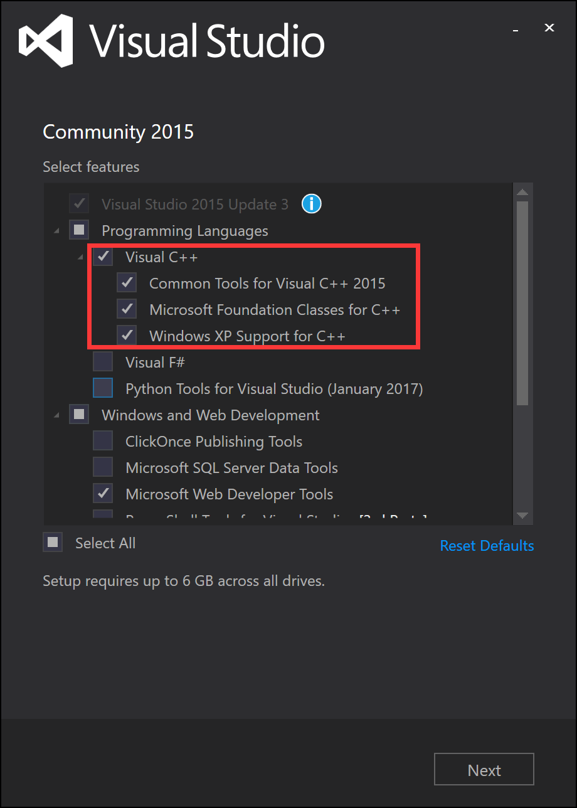Enable the Visual F# checkbox
The height and width of the screenshot is (808, 577).
pyautogui.click(x=103, y=362)
